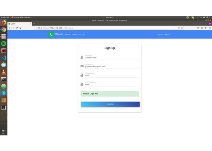Click the Register button
Image resolution: width=212 pixels, height=151 pixels.
coord(110,104)
